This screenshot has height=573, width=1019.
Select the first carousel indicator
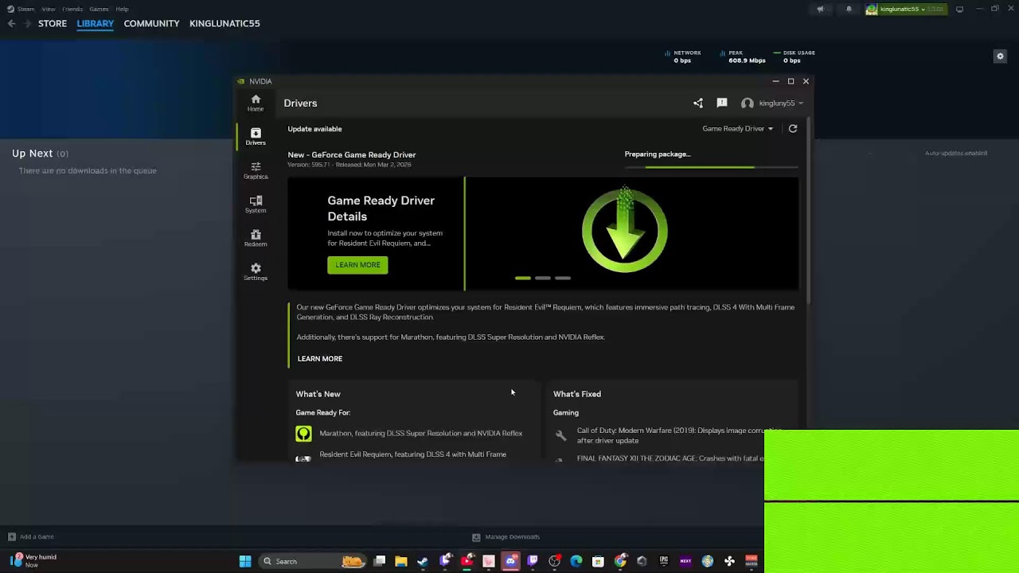523,278
